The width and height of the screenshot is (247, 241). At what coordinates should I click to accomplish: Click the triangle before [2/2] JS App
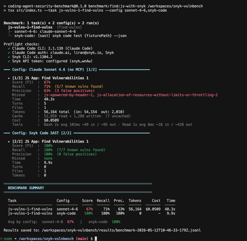tap(9, 141)
